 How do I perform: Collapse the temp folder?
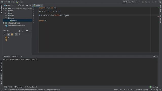coord(6,18)
